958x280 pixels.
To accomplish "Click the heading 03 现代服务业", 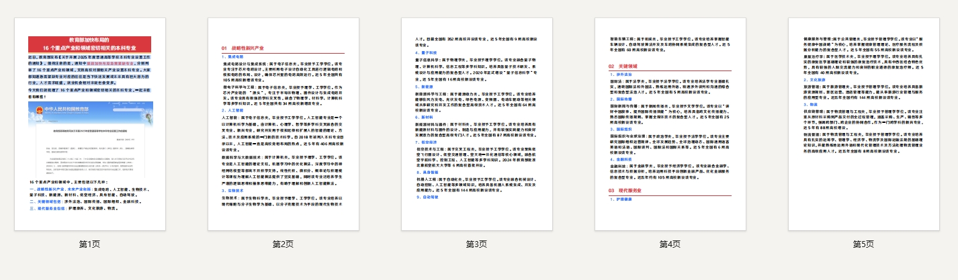I will (x=627, y=191).
